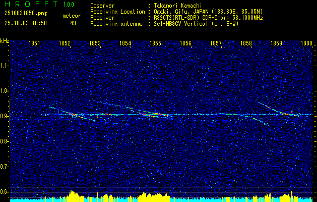Click time marker 1853
Viewport: 317px width, 202px height.
pyautogui.click(x=95, y=43)
